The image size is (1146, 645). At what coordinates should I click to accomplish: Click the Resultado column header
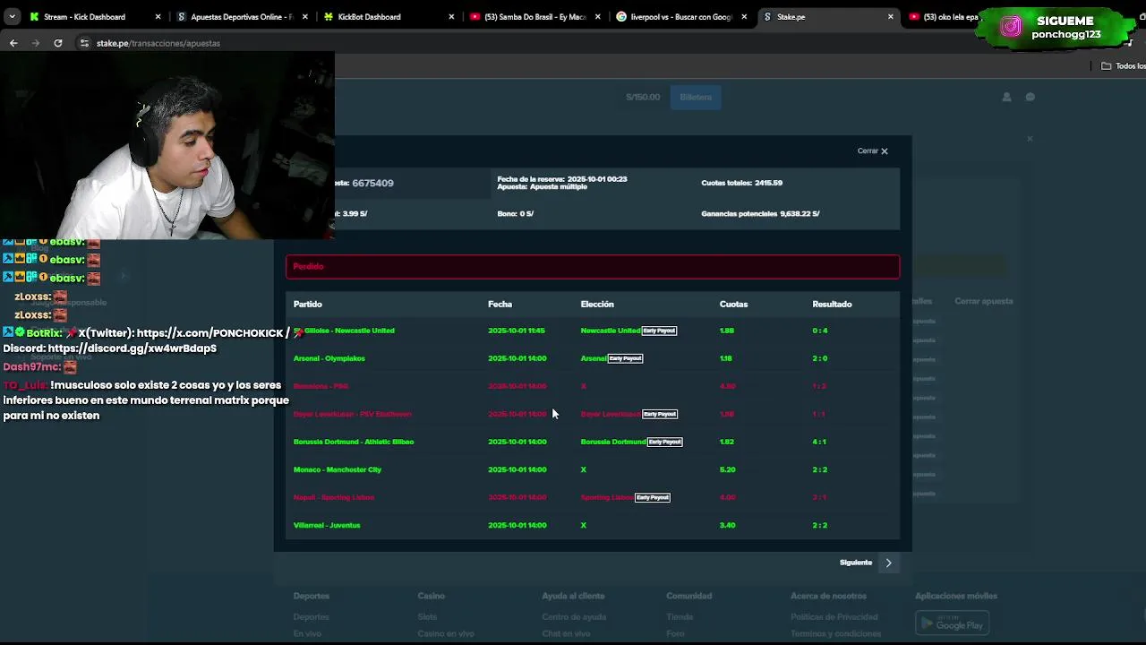832,305
